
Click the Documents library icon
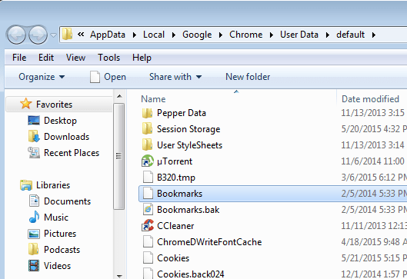(34, 201)
